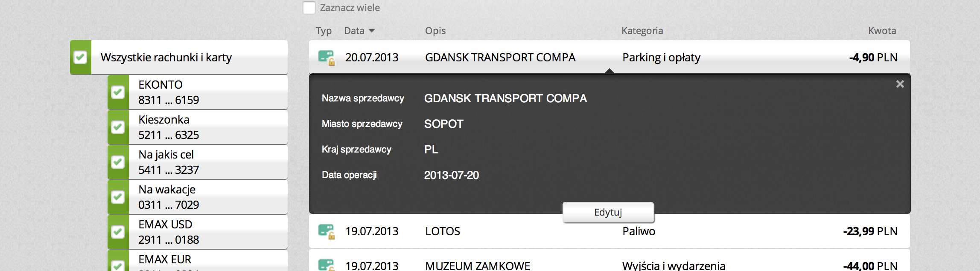Click the Kwota column header
980x271 pixels.
pos(882,31)
